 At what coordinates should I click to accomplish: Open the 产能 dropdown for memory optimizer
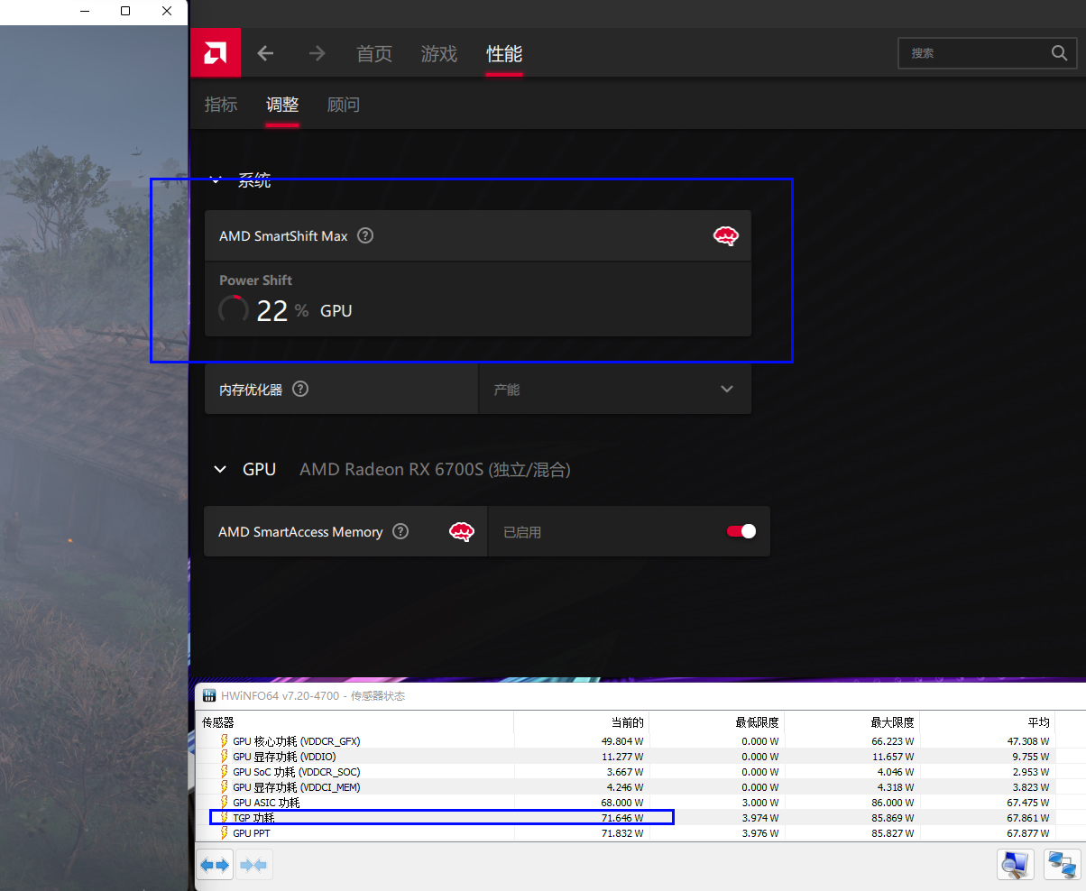pyautogui.click(x=613, y=390)
